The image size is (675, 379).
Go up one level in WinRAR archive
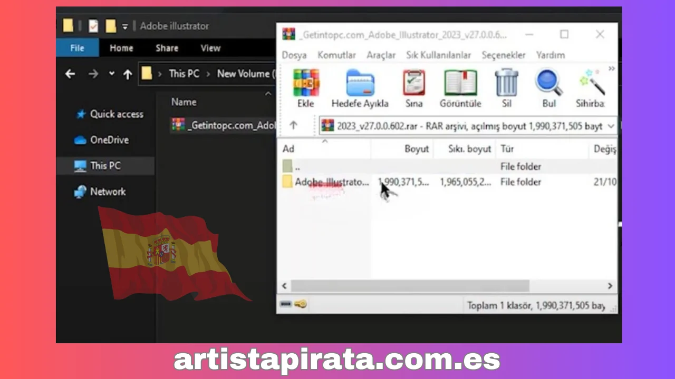point(293,125)
